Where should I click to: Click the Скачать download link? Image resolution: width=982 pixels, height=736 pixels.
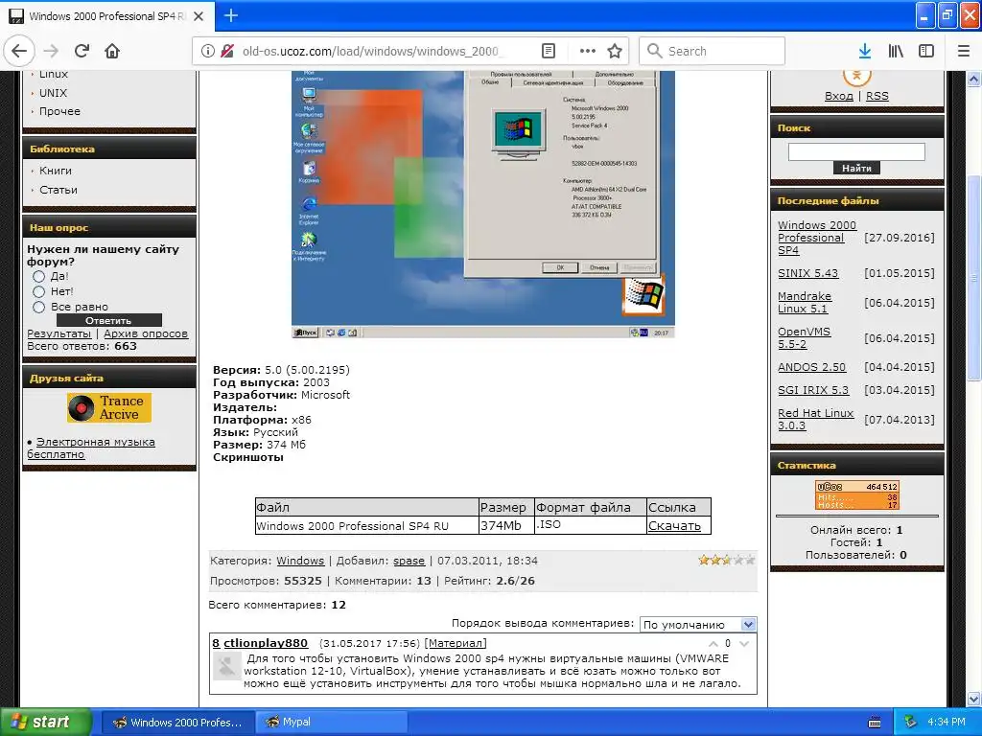click(x=674, y=526)
